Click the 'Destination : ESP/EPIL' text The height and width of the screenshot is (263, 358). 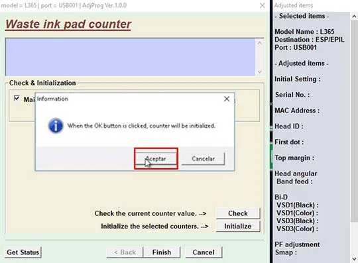click(310, 40)
